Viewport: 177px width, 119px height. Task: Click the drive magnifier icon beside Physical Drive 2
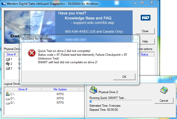click(x=93, y=90)
